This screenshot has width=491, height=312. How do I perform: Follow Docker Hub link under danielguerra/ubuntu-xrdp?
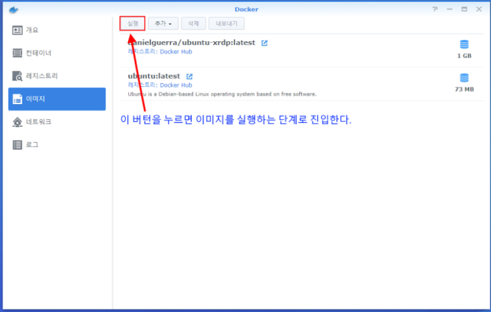(x=176, y=51)
